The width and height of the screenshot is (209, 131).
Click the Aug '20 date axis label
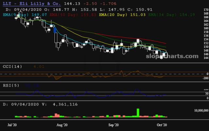62,124
